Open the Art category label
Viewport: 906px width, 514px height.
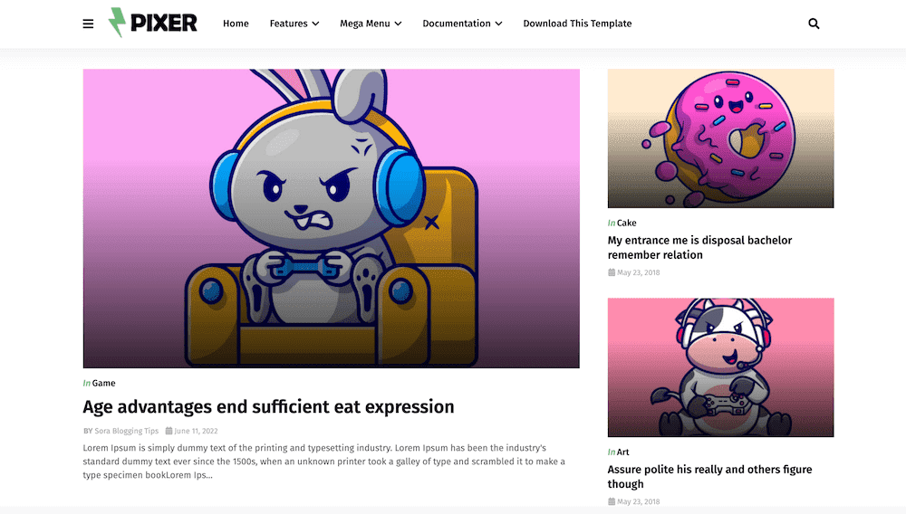(623, 452)
